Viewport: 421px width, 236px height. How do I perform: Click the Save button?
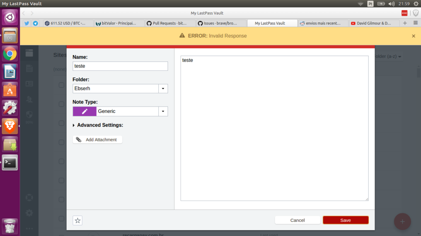point(345,220)
